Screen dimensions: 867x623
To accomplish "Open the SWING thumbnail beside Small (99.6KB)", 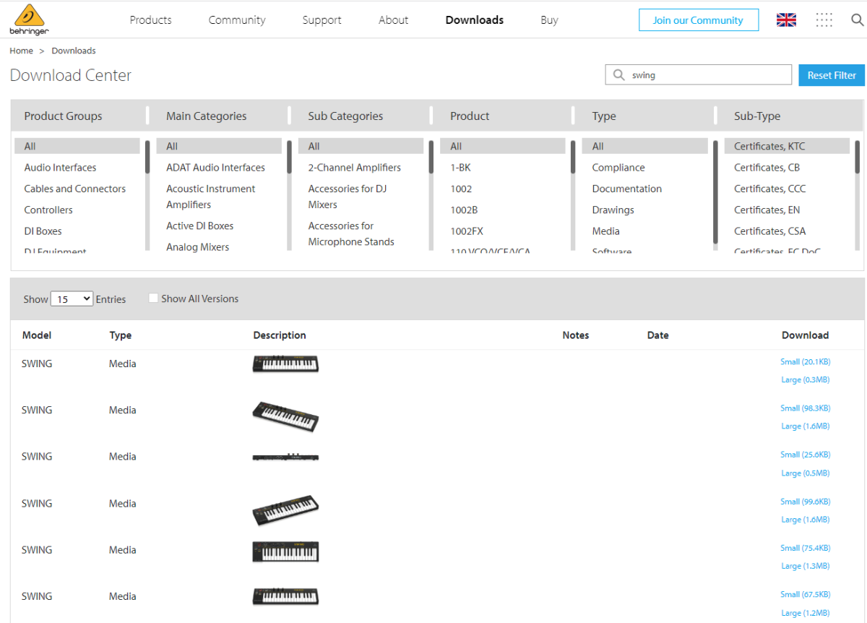I will coord(285,510).
